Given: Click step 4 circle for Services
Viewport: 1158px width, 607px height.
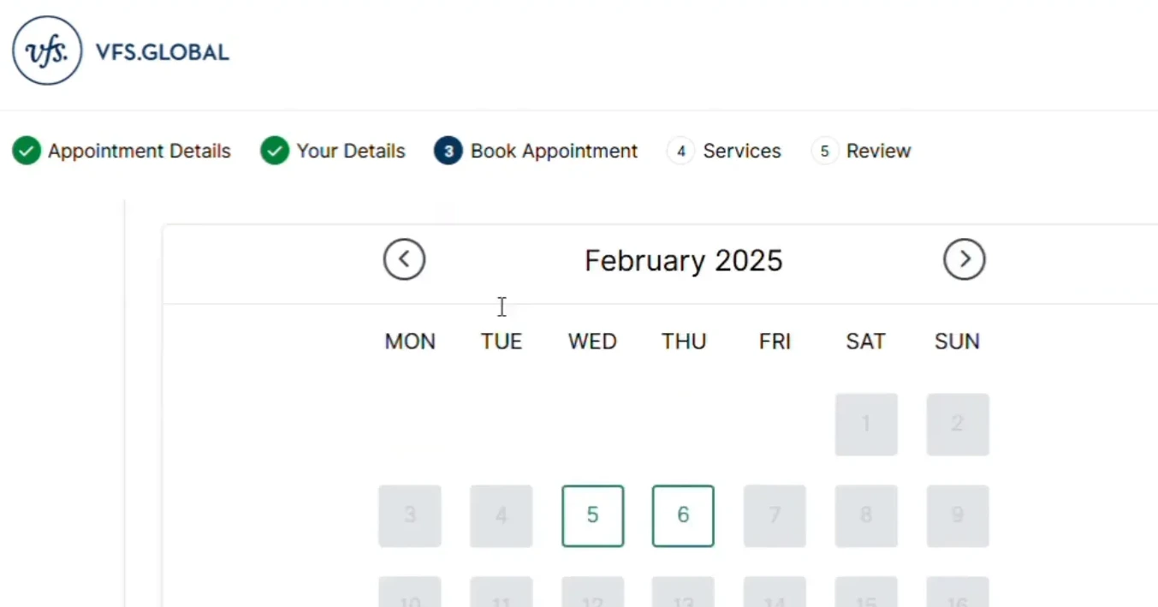Looking at the screenshot, I should [x=680, y=151].
